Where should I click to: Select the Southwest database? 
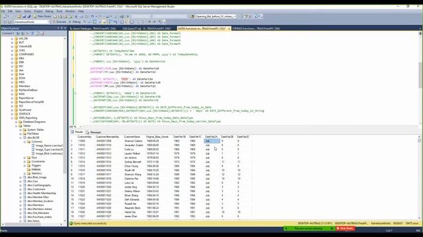pos(25,110)
